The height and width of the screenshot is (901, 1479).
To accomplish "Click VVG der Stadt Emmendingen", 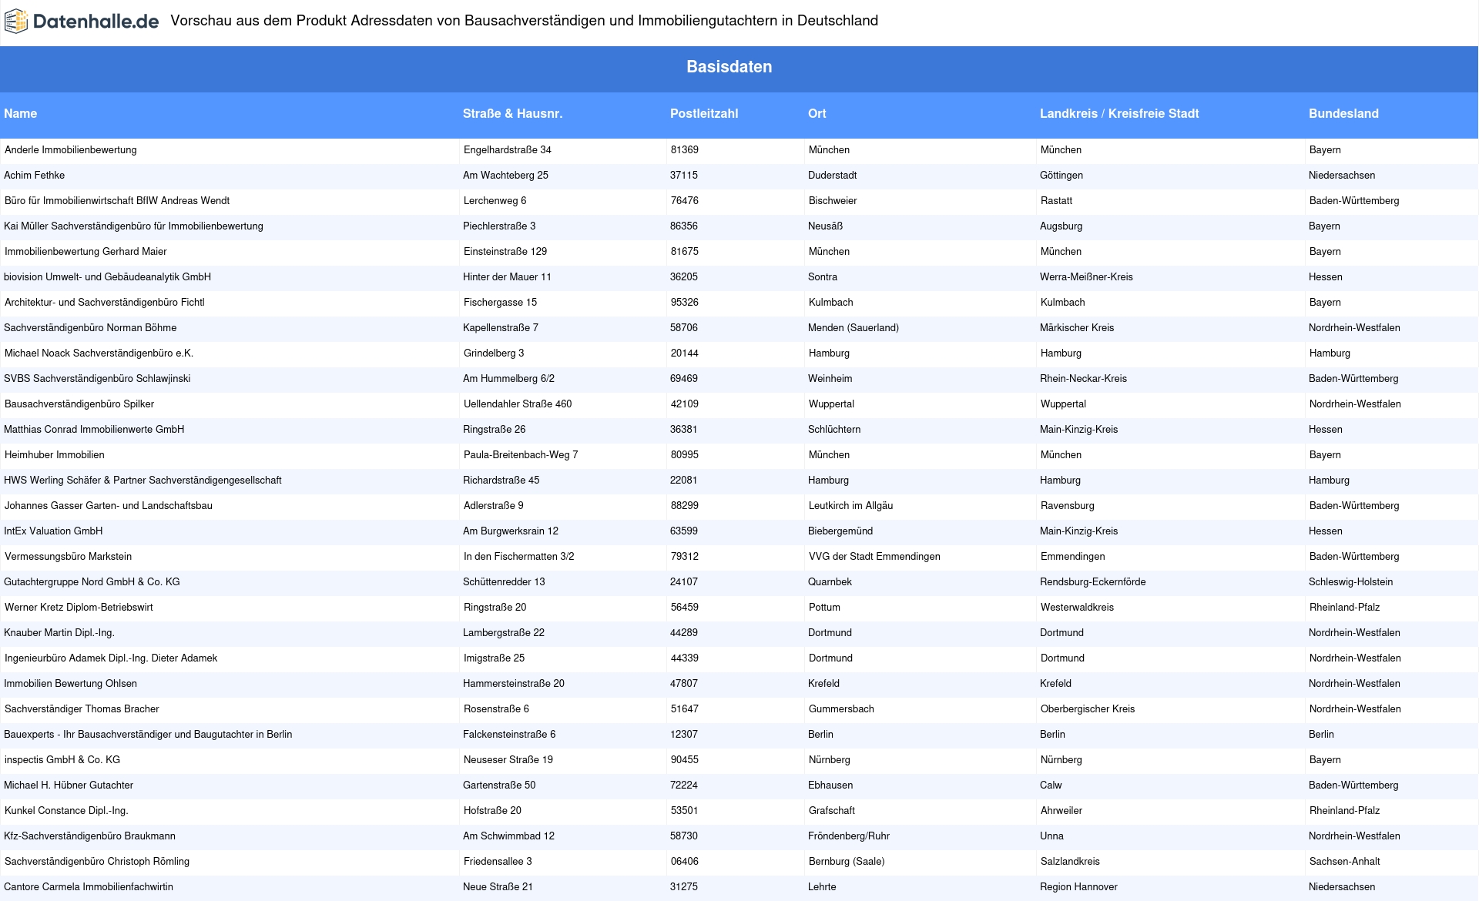I will click(x=874, y=557).
